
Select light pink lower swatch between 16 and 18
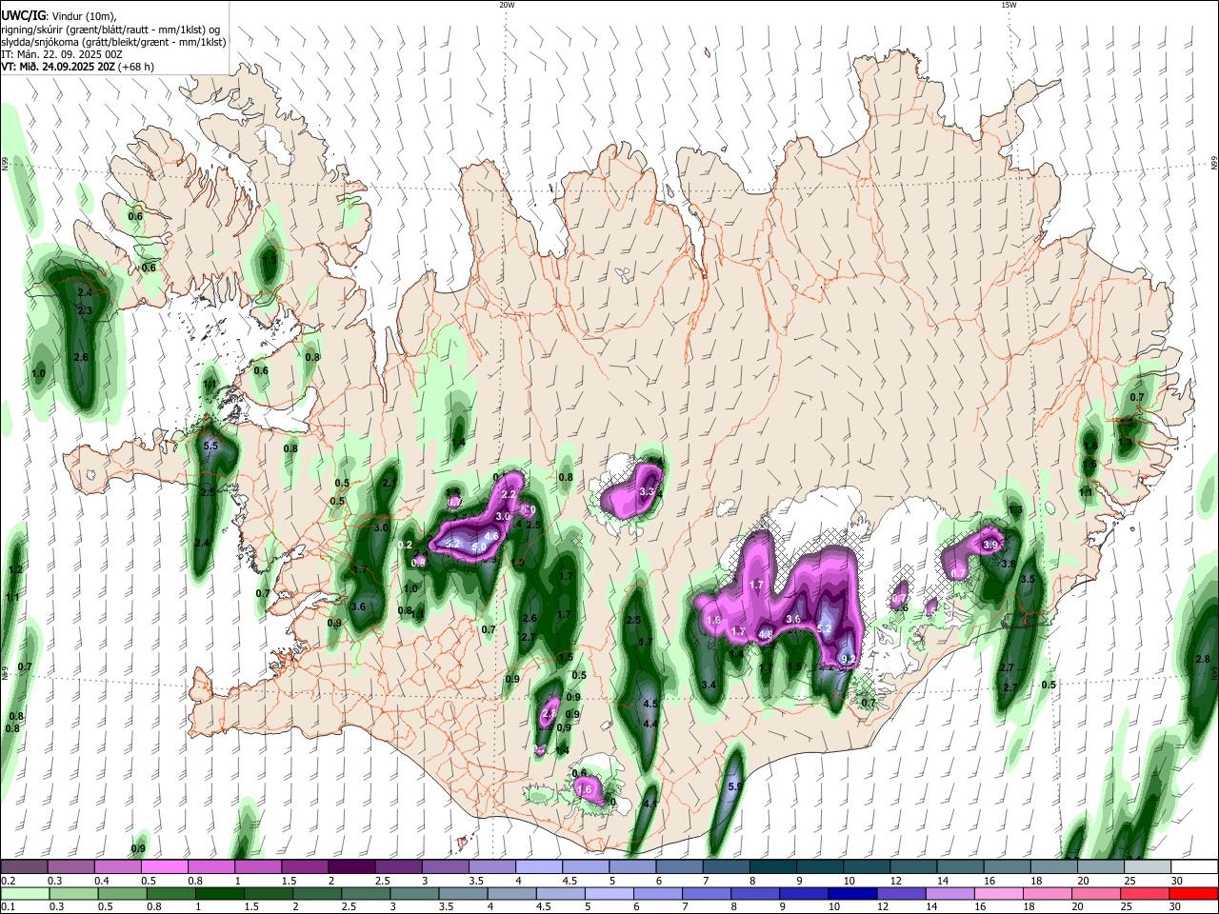(x=997, y=894)
